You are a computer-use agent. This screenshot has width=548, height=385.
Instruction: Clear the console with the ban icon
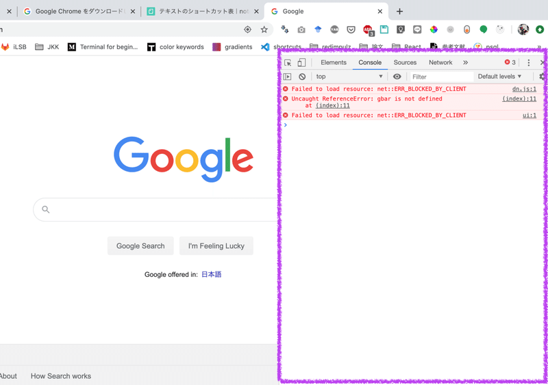click(302, 77)
